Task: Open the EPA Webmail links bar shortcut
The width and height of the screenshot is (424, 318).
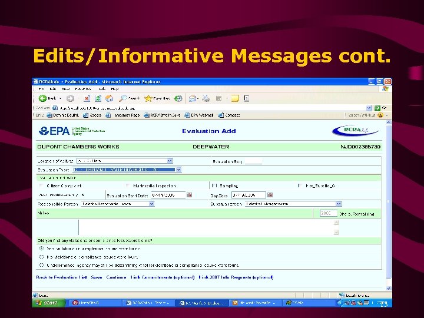Action: [x=199, y=115]
